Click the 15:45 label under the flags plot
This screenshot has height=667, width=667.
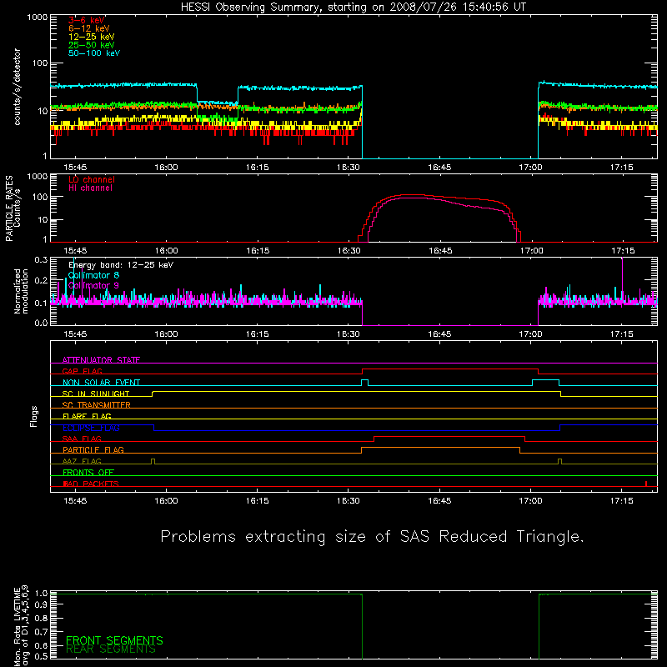pyautogui.click(x=75, y=501)
